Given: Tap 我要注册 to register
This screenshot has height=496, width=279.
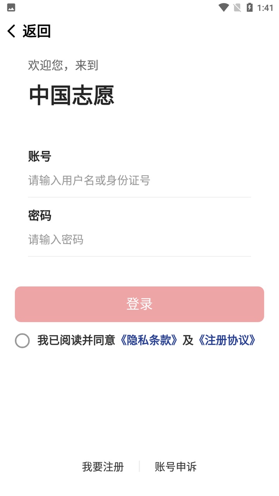Looking at the screenshot, I should tap(103, 467).
